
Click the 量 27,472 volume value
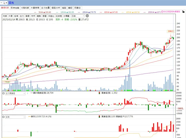click(x=83, y=20)
